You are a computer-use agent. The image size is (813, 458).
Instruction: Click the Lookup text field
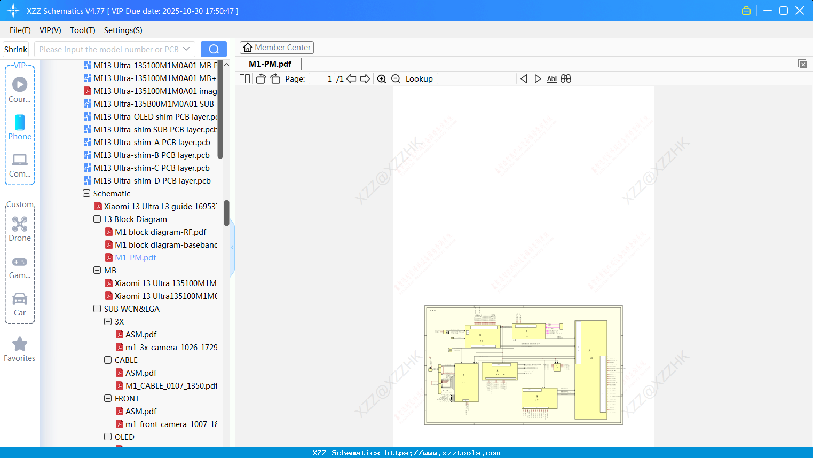477,79
